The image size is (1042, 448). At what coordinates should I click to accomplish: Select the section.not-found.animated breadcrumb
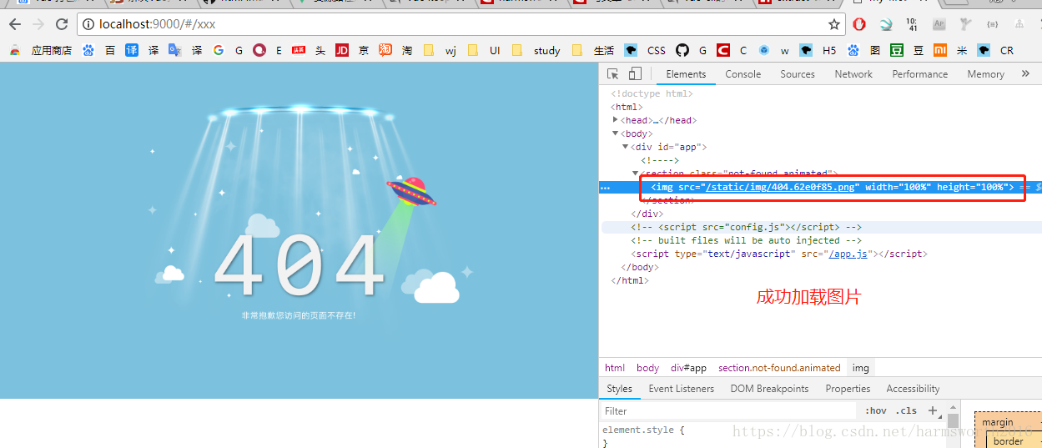(x=779, y=368)
